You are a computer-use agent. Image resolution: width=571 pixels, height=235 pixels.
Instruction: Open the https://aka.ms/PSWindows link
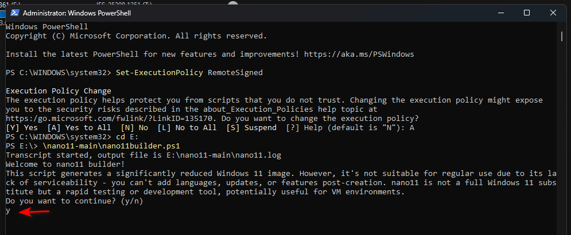(x=359, y=54)
